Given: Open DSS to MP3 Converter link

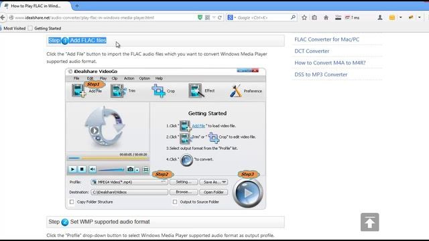Looking at the screenshot, I should click(x=320, y=74).
